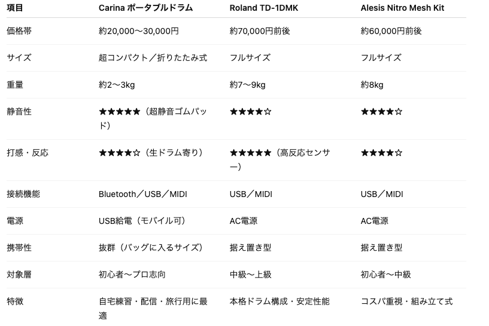Click the Carina ポータブルドラム column header

coord(153,8)
